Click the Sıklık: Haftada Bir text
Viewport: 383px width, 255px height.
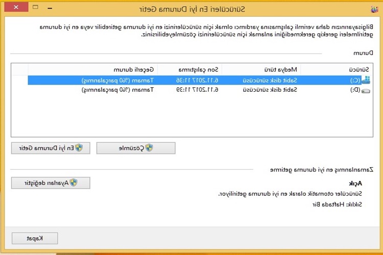pos(337,205)
